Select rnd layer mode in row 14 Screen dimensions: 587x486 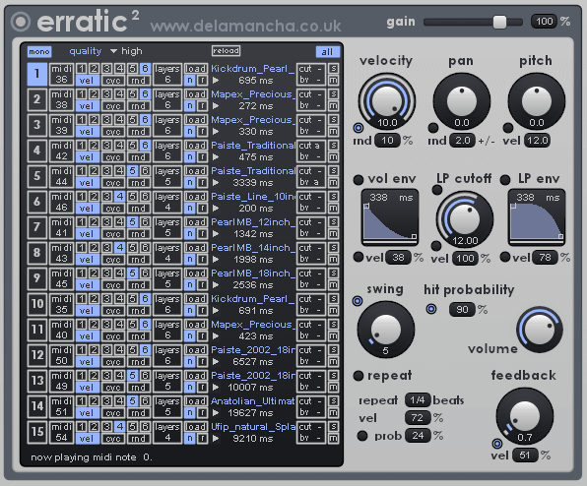[x=138, y=413]
